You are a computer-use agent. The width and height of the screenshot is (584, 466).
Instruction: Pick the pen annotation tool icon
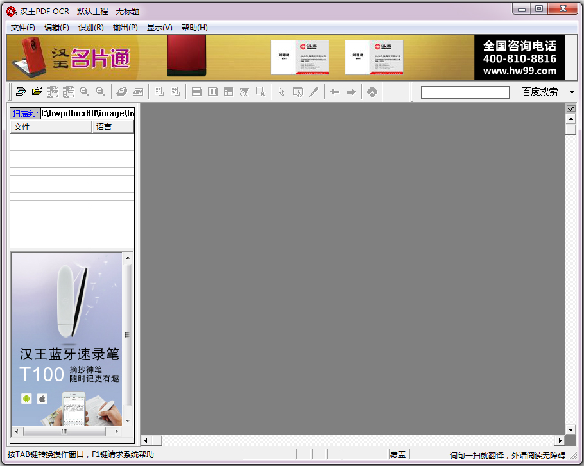click(x=313, y=91)
